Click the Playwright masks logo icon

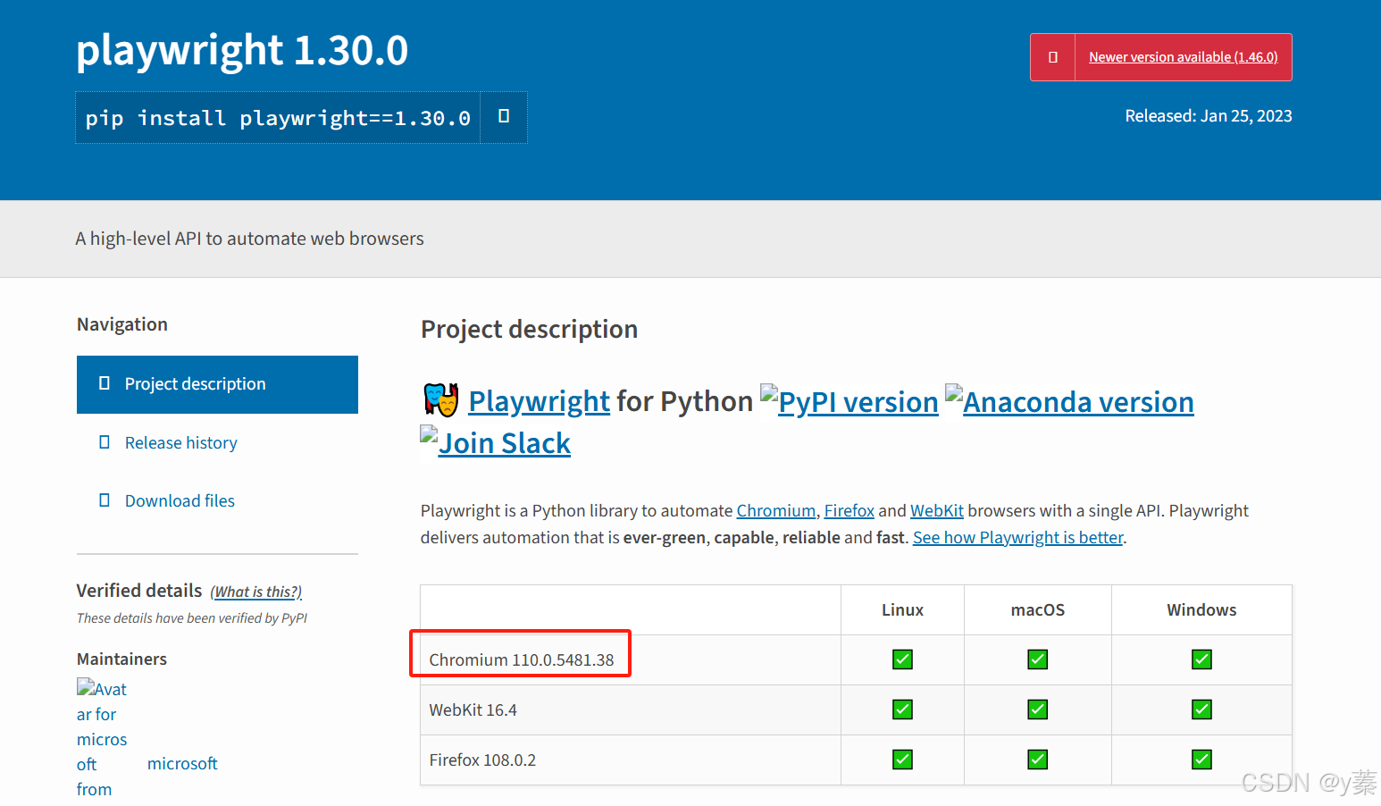coord(440,399)
